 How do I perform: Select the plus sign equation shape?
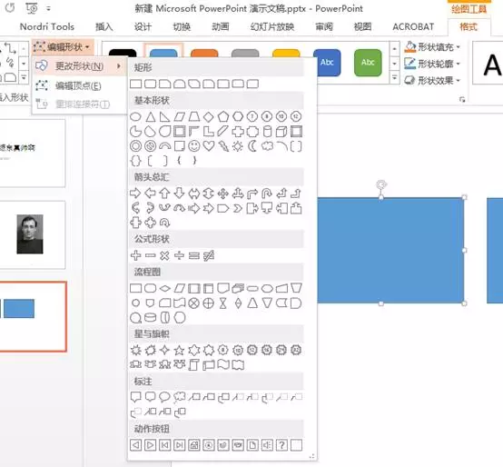[x=135, y=255]
